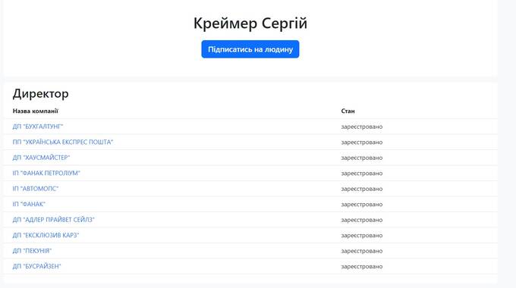The image size is (516, 288).
Task: Click зареєстровано status in ПЕКУНІЯ row
Action: point(362,251)
